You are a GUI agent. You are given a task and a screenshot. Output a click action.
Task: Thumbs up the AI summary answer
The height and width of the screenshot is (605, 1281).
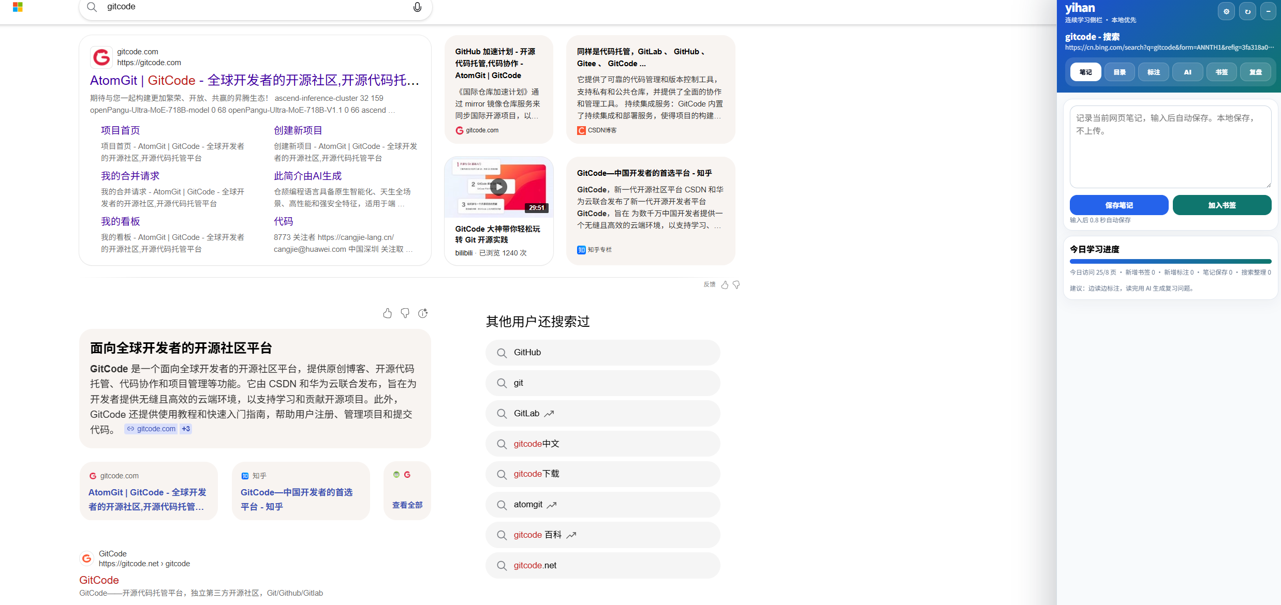click(x=387, y=313)
